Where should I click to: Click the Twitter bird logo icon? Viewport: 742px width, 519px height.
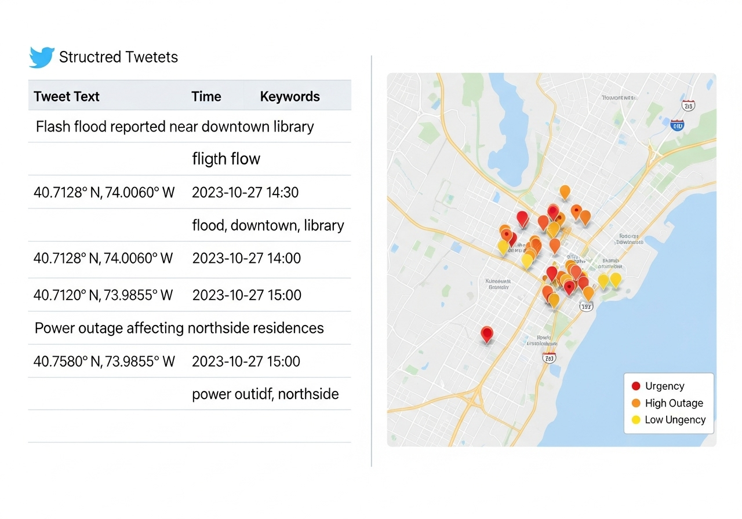tap(42, 57)
